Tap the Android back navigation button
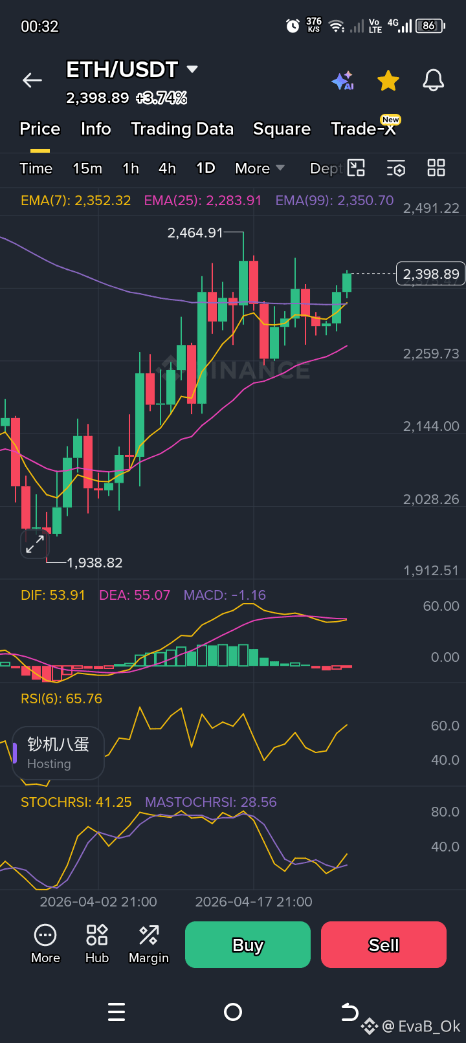 pos(349,1012)
